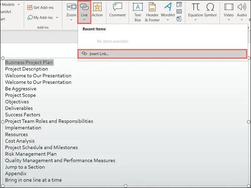Expand the Link dropdown arrow

tap(84, 20)
